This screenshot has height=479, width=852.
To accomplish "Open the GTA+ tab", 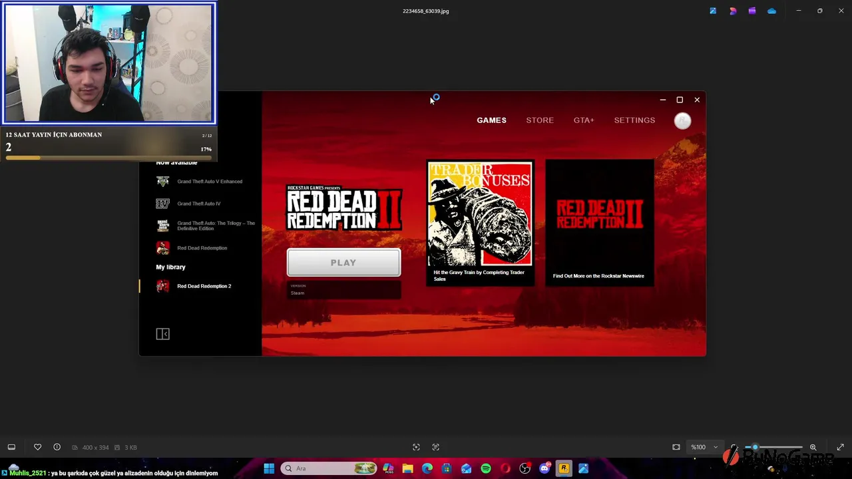I will click(584, 120).
